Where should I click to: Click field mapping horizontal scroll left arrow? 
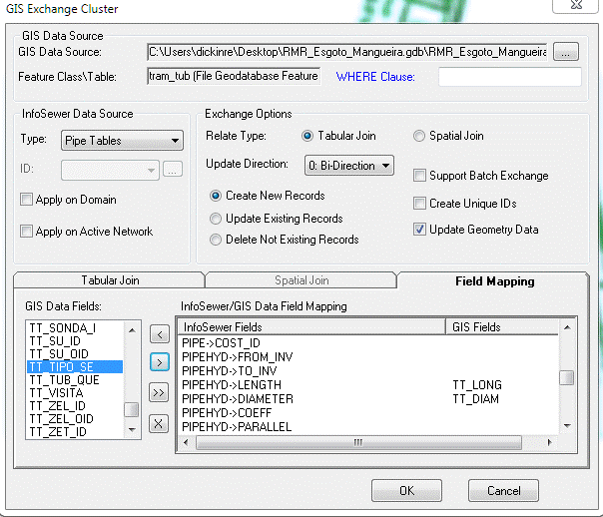(x=186, y=442)
